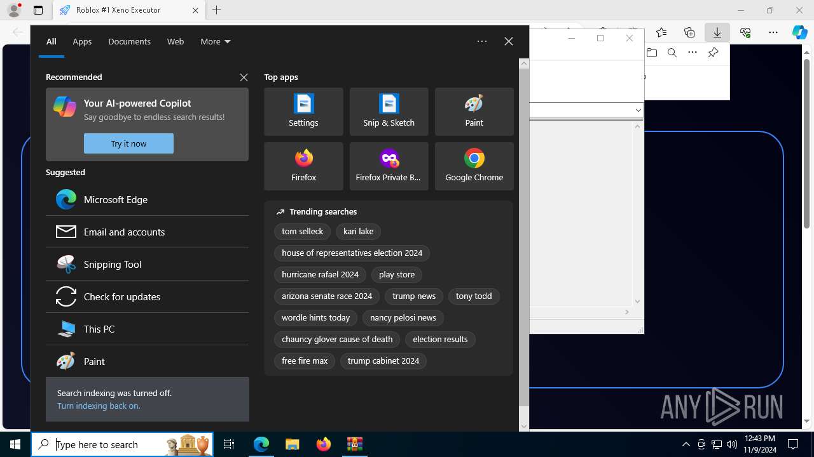This screenshot has width=814, height=457.
Task: Open Microsoft Edge from Suggested list
Action: coord(147,199)
